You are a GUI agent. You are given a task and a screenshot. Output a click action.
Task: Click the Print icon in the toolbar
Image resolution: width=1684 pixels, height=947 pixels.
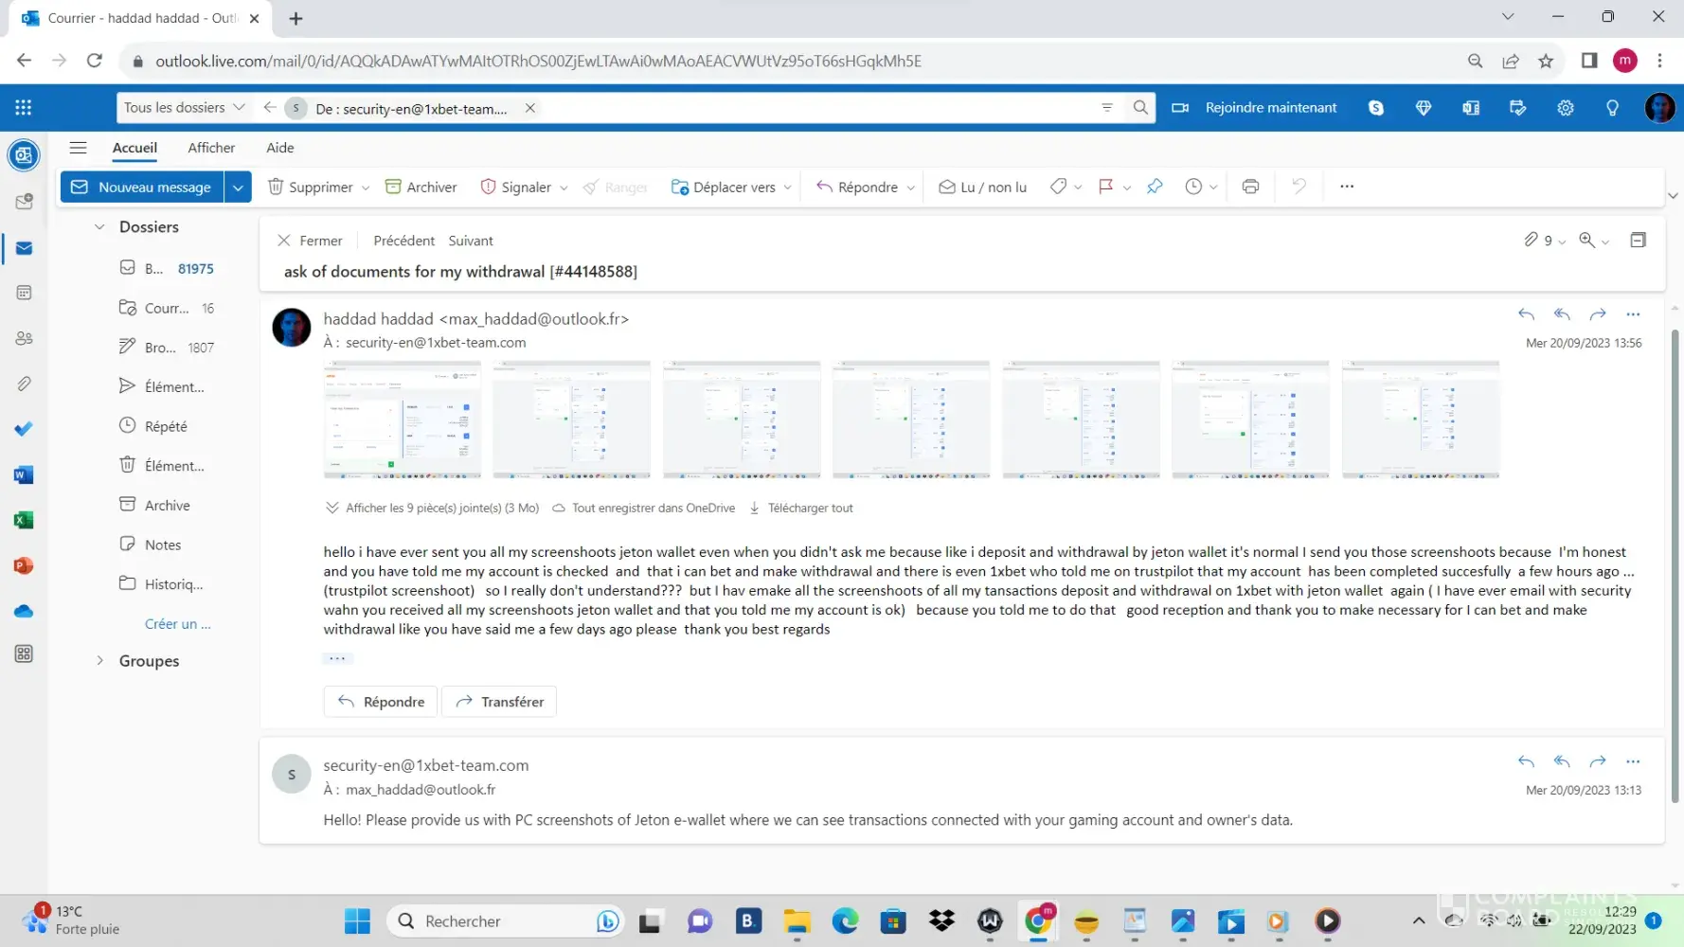(1250, 187)
